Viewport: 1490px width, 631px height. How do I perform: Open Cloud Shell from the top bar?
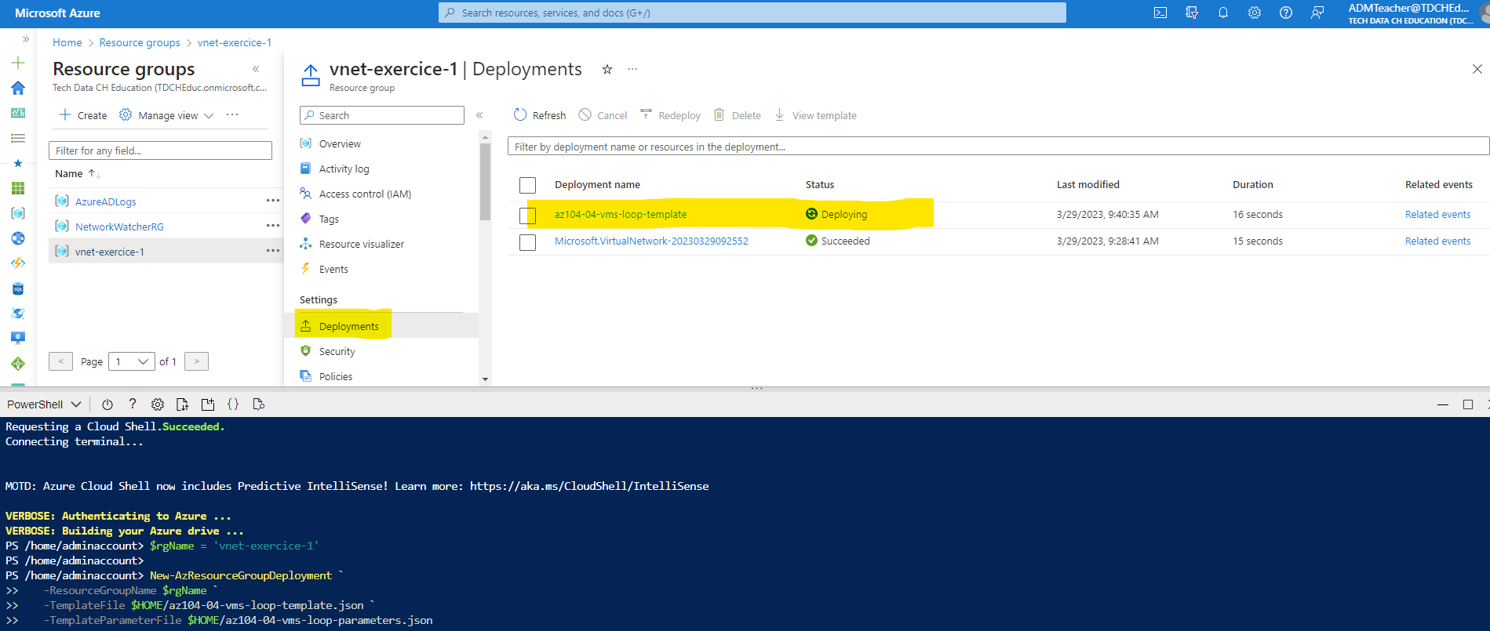click(x=1160, y=13)
